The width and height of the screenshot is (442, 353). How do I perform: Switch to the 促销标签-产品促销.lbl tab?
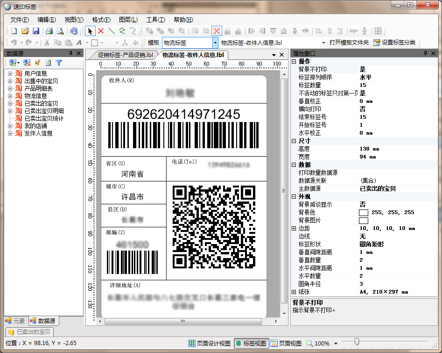[125, 55]
